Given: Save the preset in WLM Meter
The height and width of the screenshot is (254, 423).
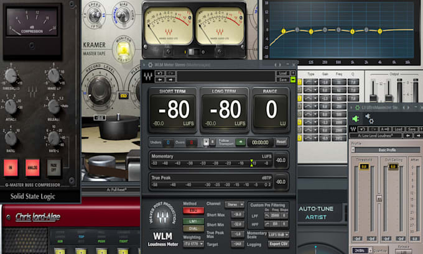Looking at the screenshot, I should point(282,79).
